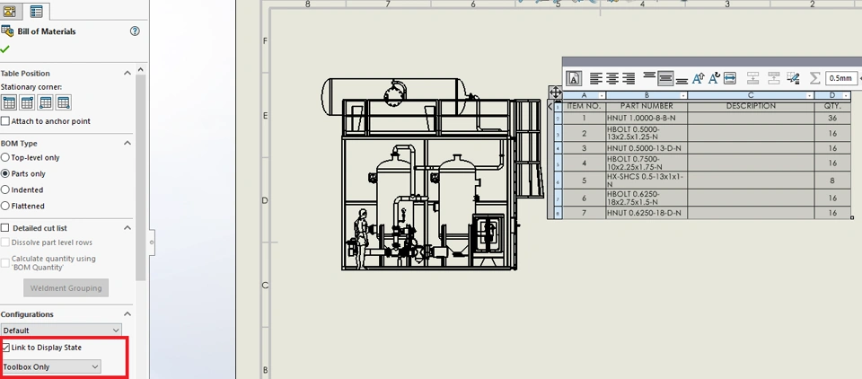Open the Bill of Materials help icon

[135, 31]
